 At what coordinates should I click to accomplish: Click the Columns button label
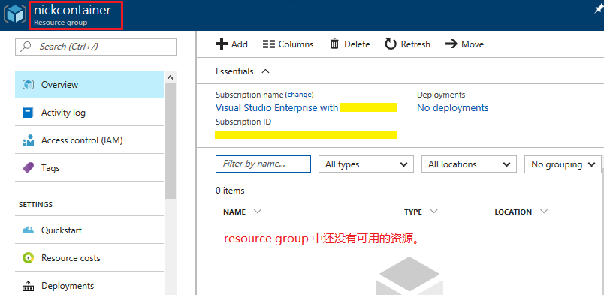(296, 44)
